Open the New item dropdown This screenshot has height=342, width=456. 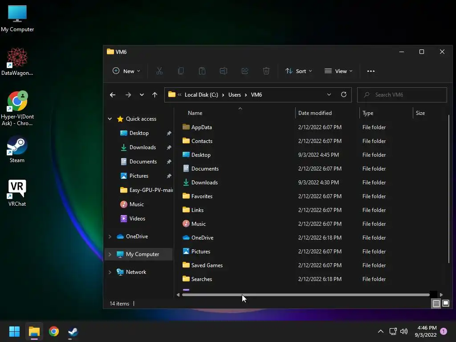coord(126,71)
